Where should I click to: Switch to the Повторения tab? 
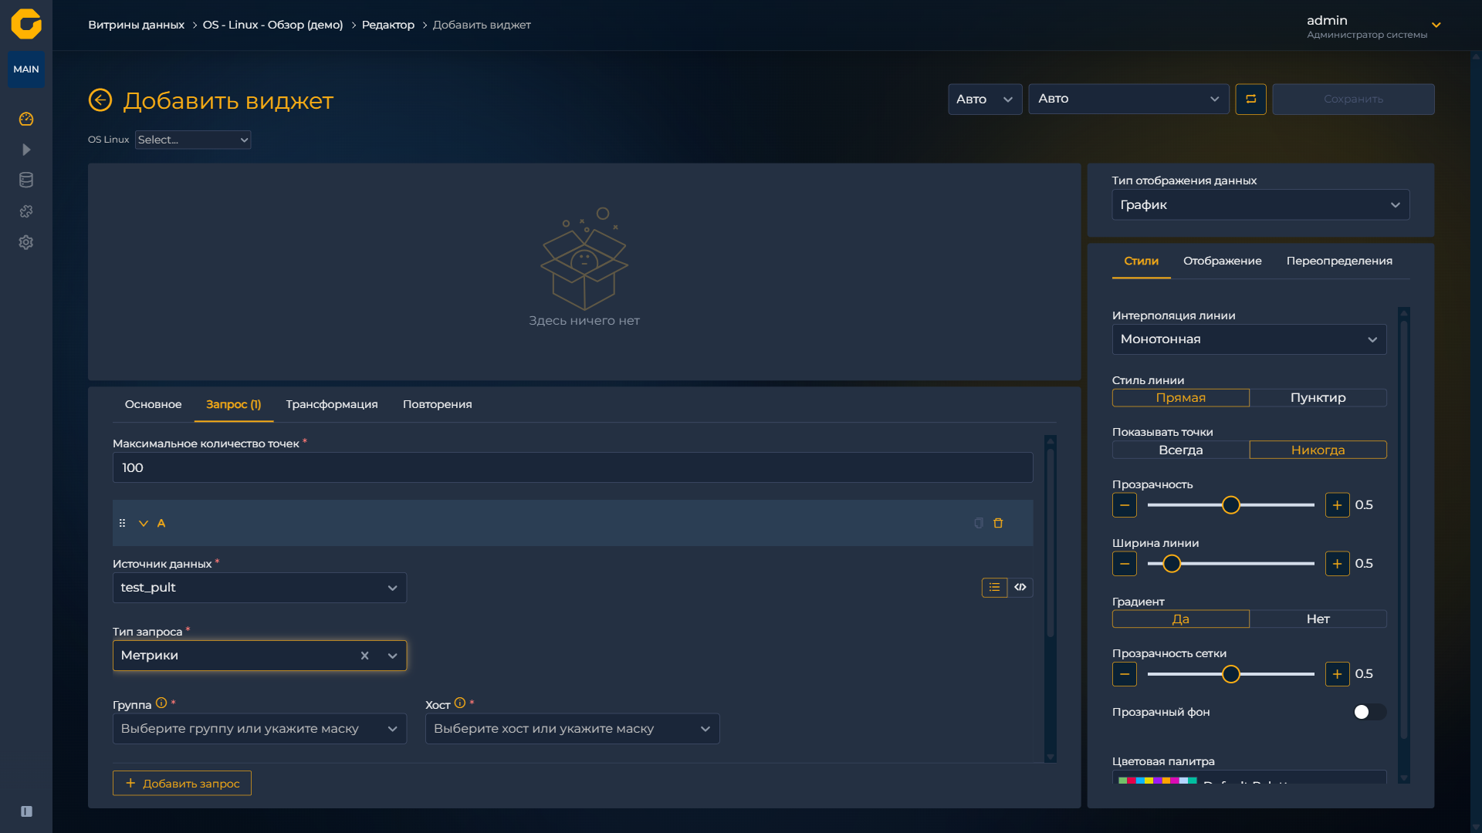[x=437, y=404]
